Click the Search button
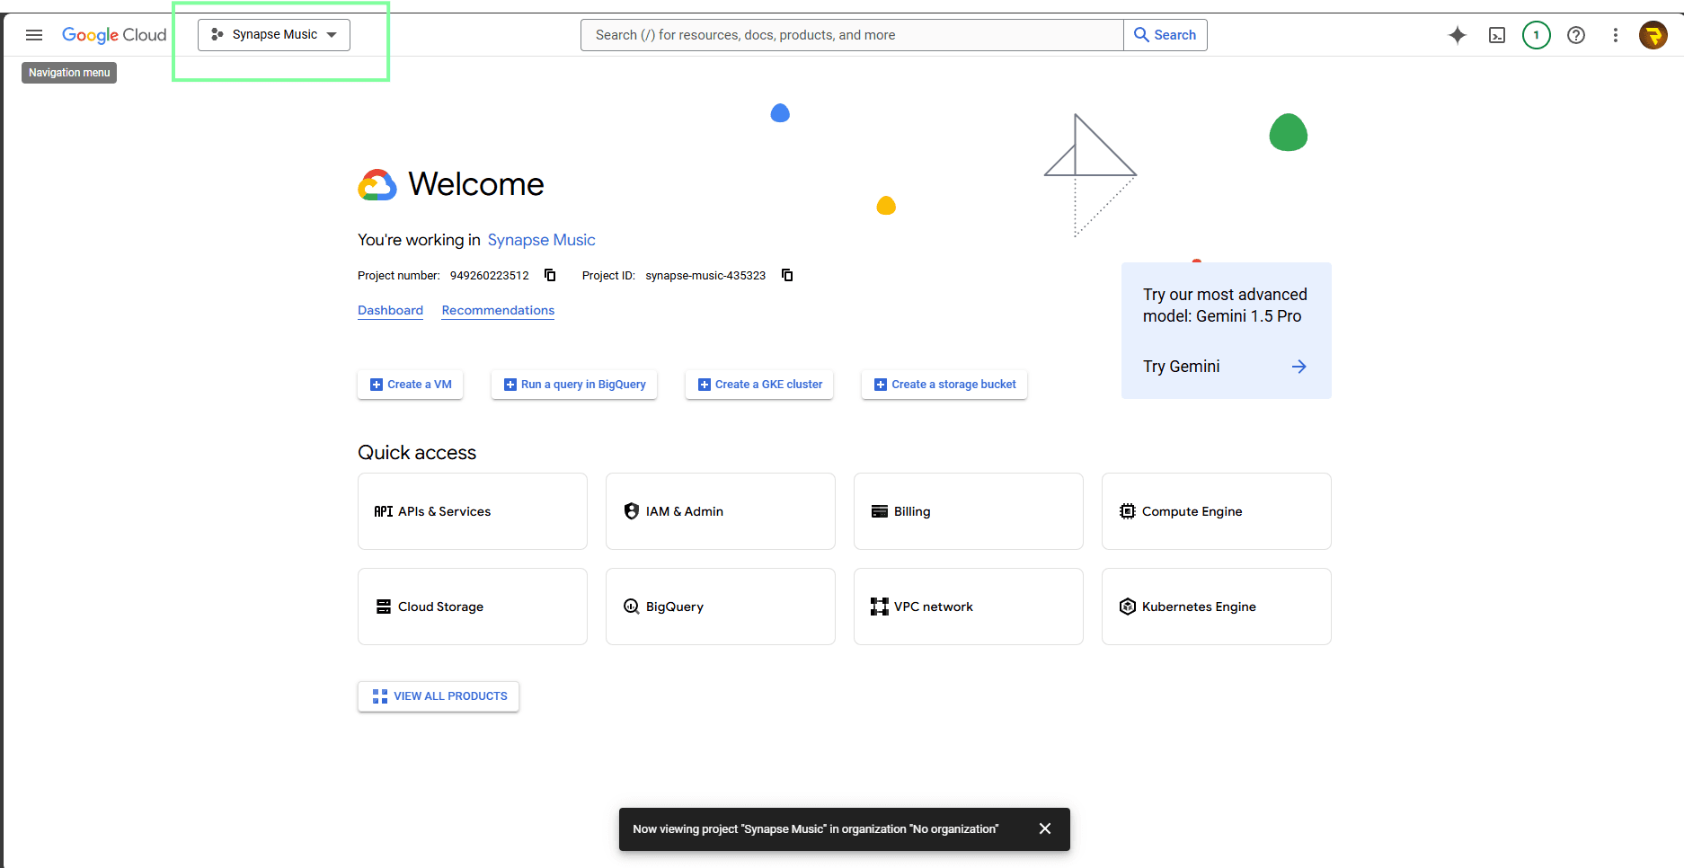Image resolution: width=1684 pixels, height=868 pixels. (x=1166, y=35)
